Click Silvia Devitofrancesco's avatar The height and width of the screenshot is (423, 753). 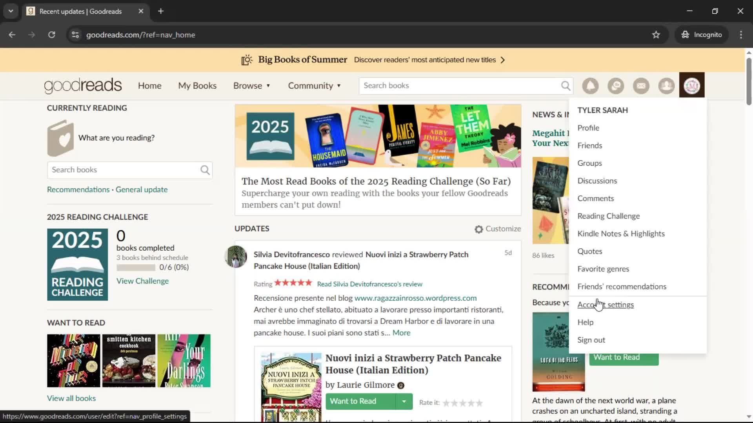[x=236, y=257]
